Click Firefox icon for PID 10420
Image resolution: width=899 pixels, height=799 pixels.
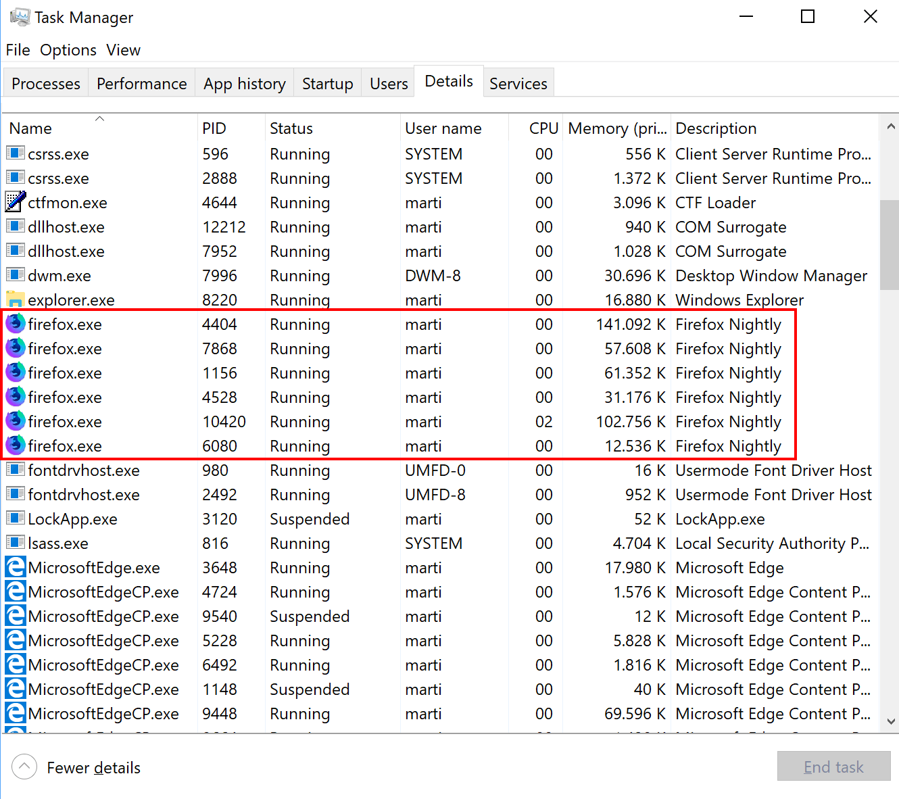(15, 421)
